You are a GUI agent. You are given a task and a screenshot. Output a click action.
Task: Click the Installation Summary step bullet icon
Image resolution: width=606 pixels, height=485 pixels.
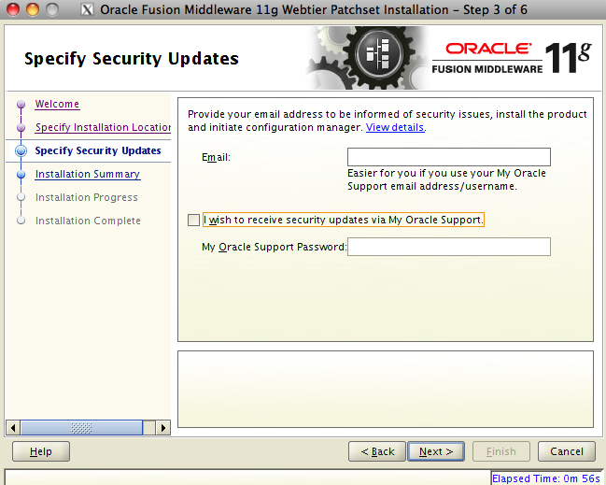click(21, 175)
